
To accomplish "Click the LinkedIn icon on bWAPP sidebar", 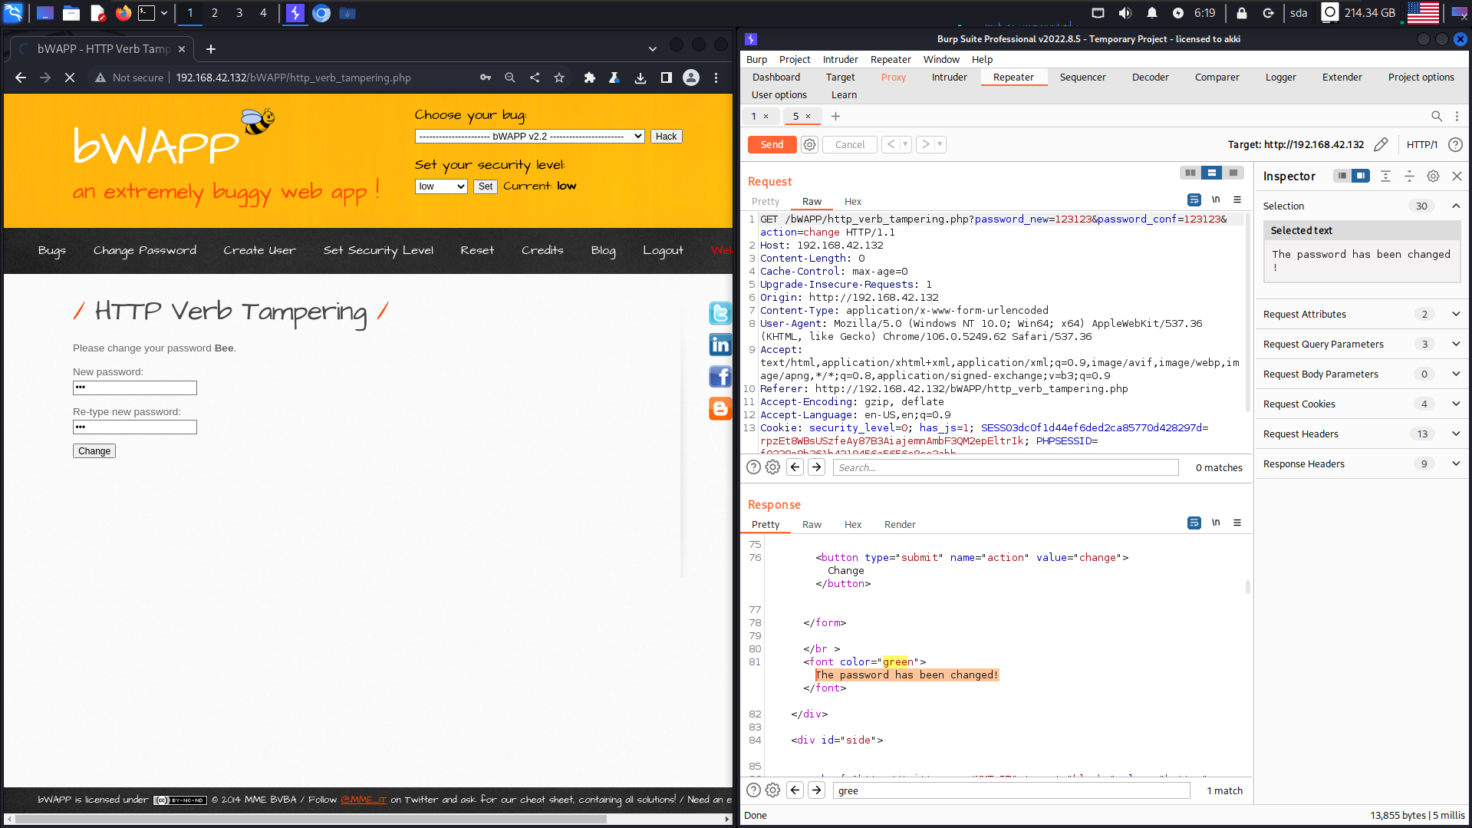I will click(x=720, y=345).
